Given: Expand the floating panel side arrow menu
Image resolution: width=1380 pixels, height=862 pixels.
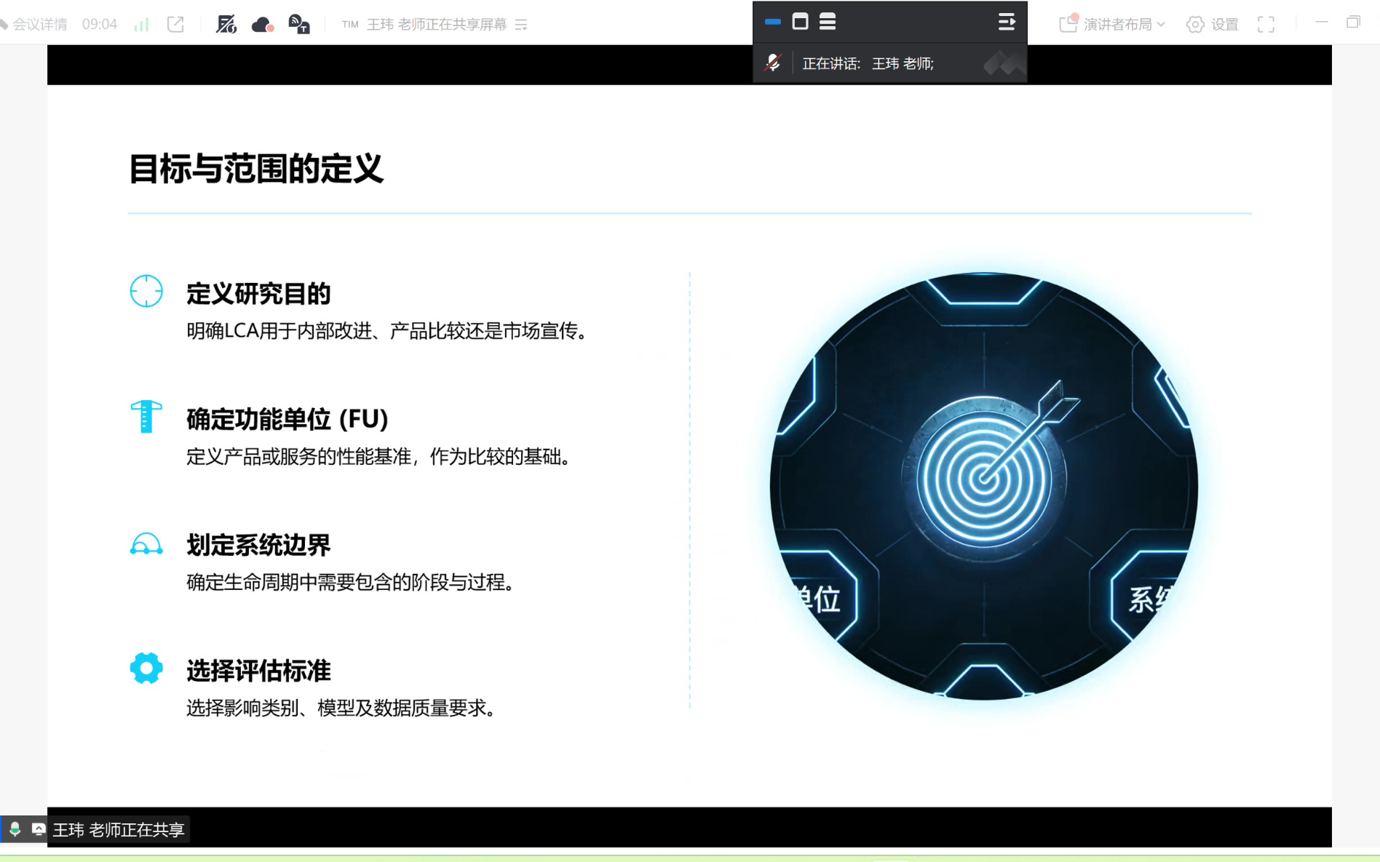Looking at the screenshot, I should (x=1006, y=22).
